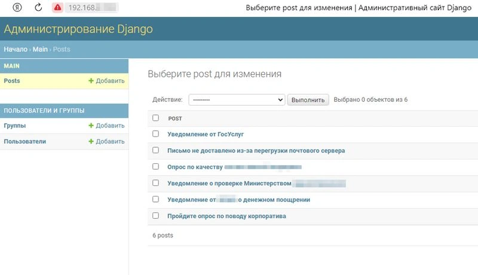Sort by the POST column header
This screenshot has height=275, width=478.
175,118
